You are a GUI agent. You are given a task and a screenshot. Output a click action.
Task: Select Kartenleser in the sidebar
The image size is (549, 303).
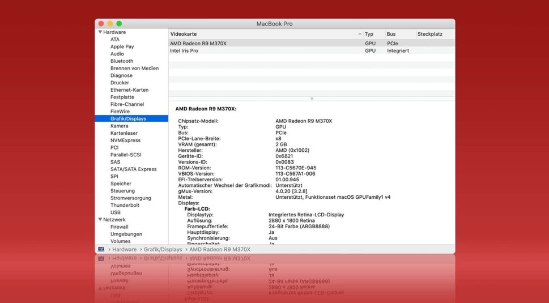click(x=124, y=133)
